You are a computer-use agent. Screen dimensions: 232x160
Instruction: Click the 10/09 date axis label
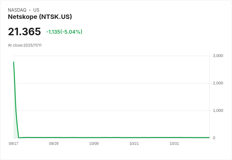[94, 144]
